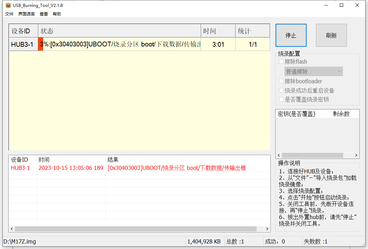The width and height of the screenshot is (368, 249).
Task: Click the 时间 column header in device table
Action: 218,31
